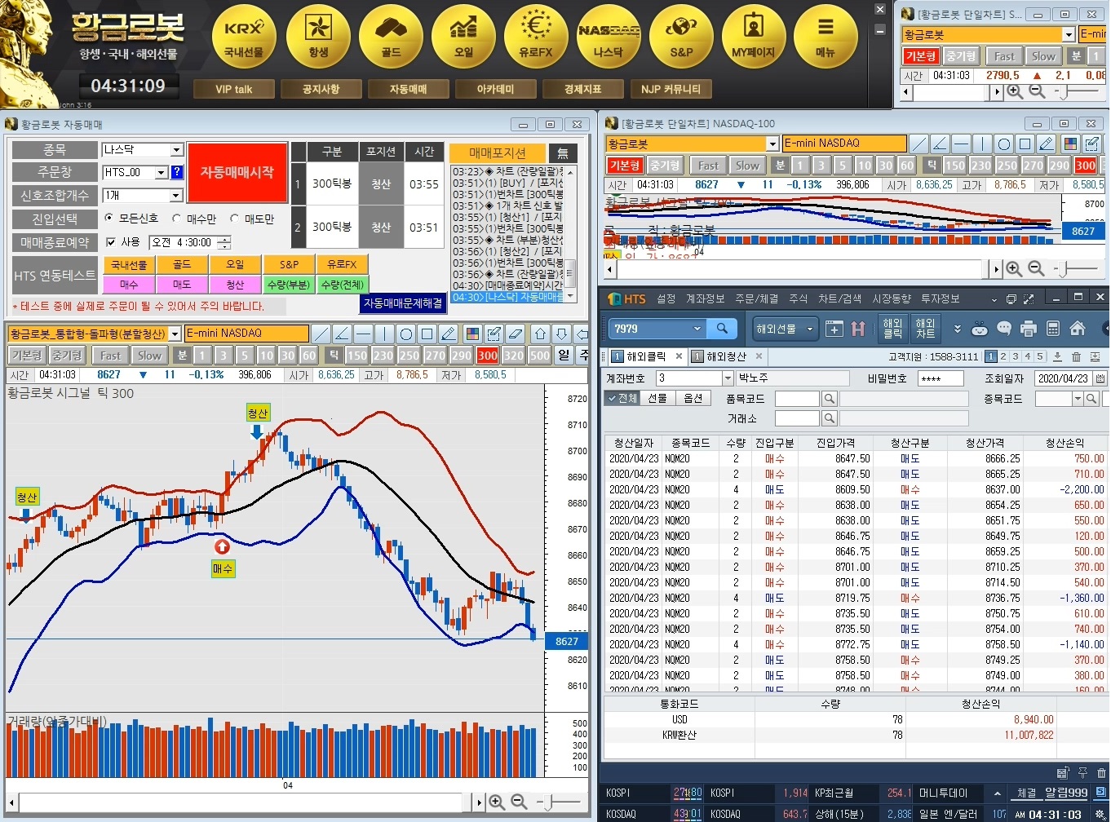Click HTS robot assistant icon
The height and width of the screenshot is (822, 1111).
pos(980,329)
